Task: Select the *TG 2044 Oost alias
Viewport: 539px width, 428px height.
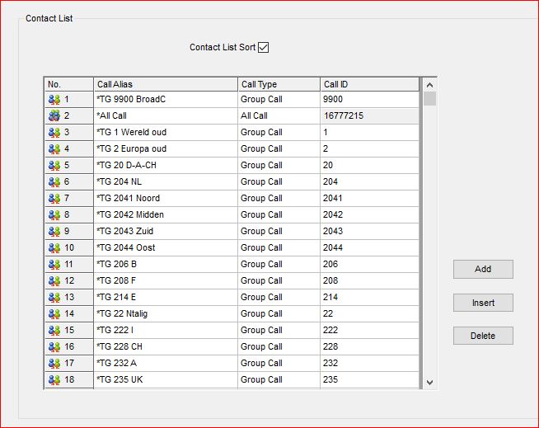Action: pyautogui.click(x=166, y=248)
